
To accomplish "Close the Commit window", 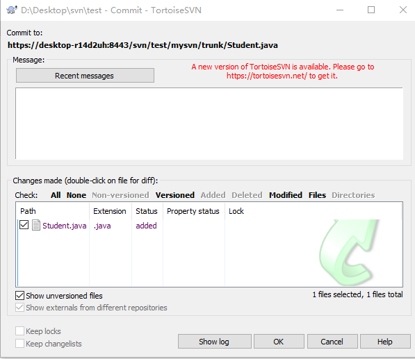I will 403,10.
